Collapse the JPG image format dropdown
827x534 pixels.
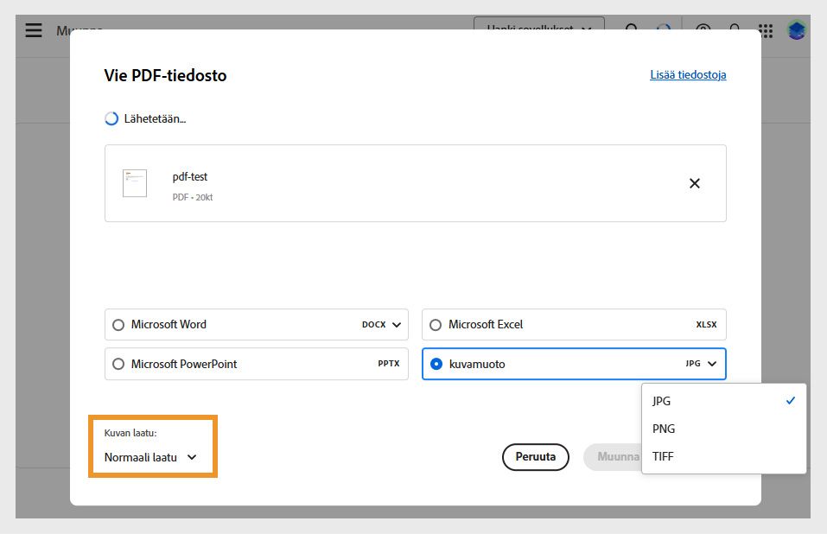point(702,364)
